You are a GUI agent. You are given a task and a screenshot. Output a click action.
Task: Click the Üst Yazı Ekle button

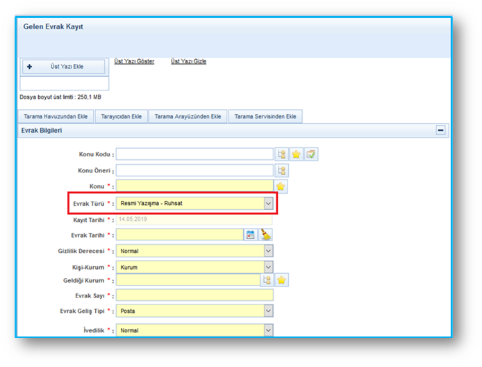65,67
